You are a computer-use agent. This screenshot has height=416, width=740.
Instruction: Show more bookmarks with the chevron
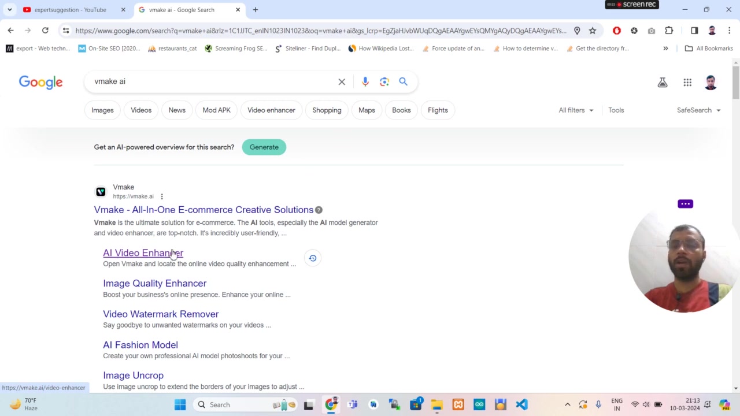point(665,49)
